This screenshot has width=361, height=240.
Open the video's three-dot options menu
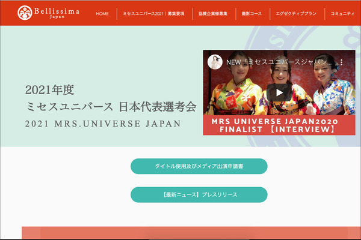pyautogui.click(x=341, y=62)
